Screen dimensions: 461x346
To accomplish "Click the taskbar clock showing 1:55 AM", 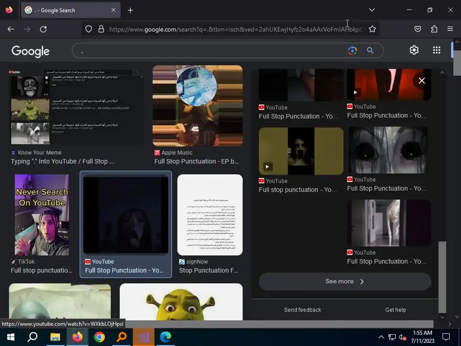I will (x=422, y=337).
